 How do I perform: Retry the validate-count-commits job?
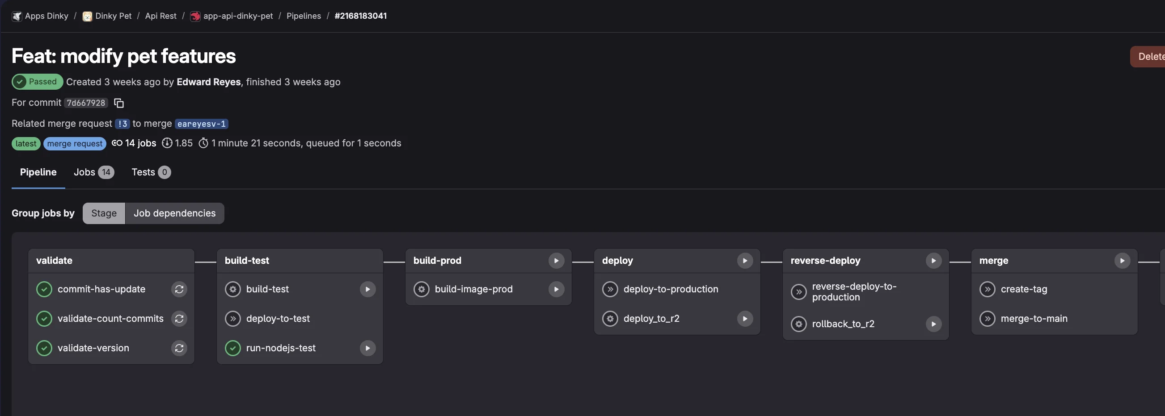(179, 318)
